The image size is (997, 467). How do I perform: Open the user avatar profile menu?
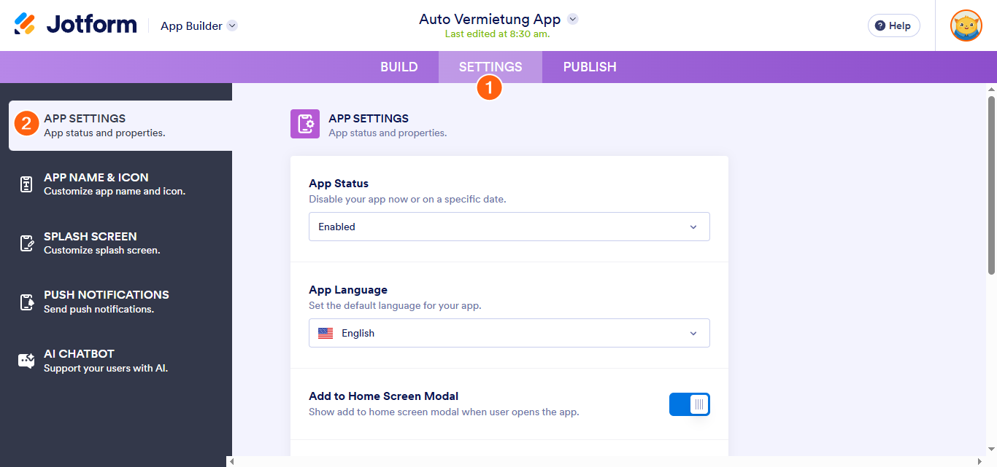[966, 25]
